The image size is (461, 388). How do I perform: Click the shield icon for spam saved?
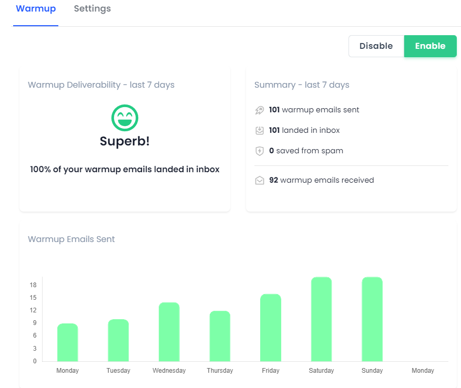pyautogui.click(x=260, y=151)
